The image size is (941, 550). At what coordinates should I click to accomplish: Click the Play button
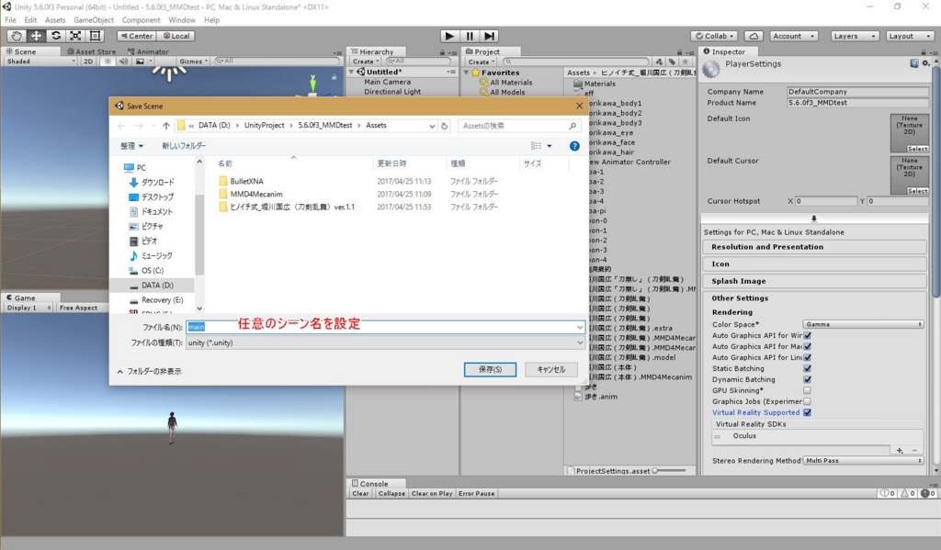[449, 36]
